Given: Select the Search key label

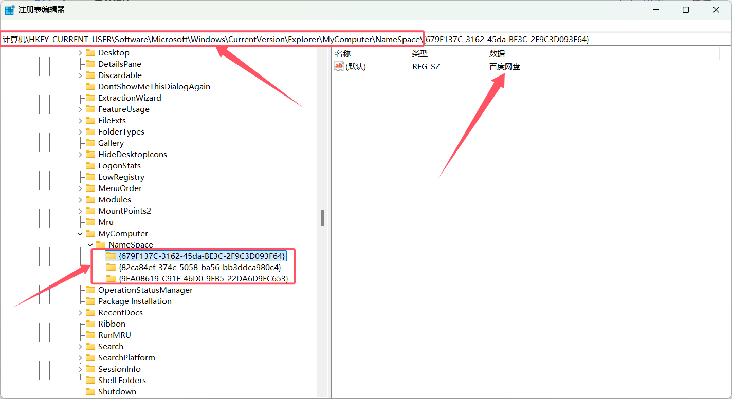Looking at the screenshot, I should (x=111, y=347).
